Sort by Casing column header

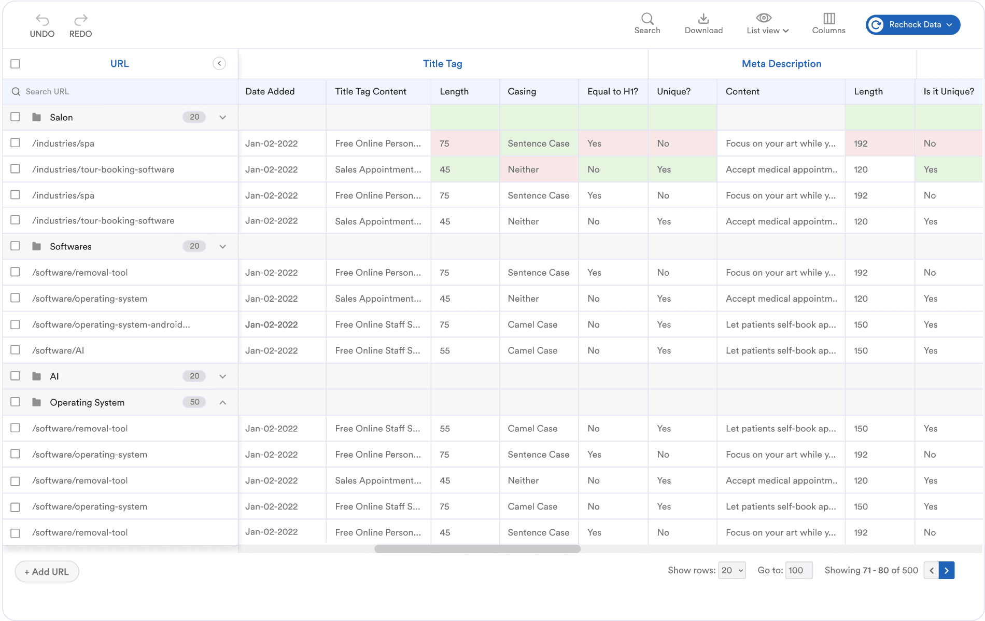tap(522, 92)
